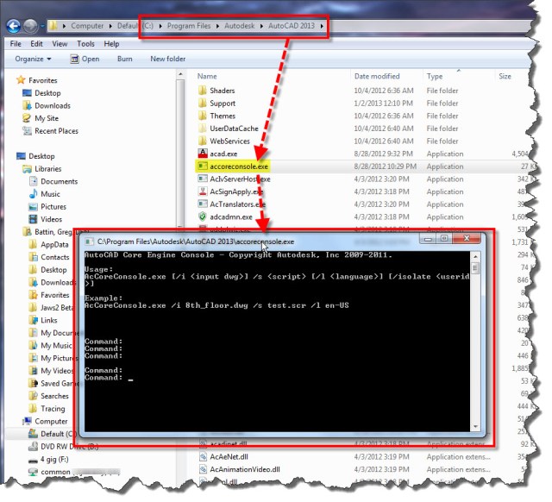Click the console window title bar icon
This screenshot has width=552, height=502.
coord(89,242)
